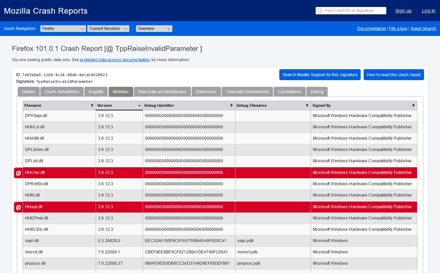
Task: Open the Log in link
Action: [x=428, y=11]
